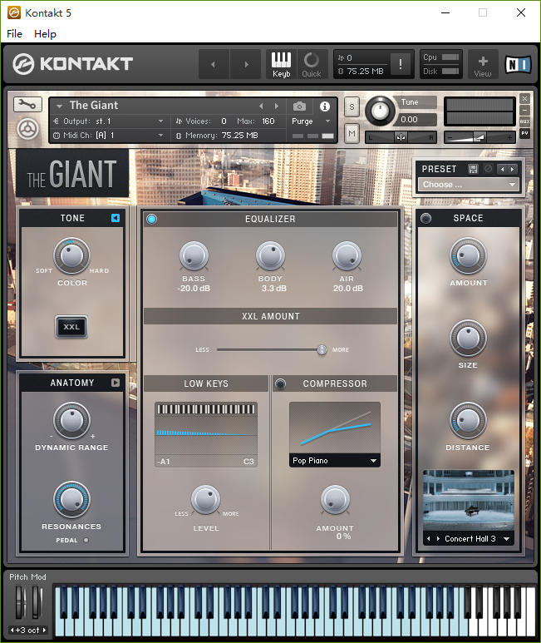Toggle the Resonances Pedal indicator
Screen dimensions: 541x643
(86, 540)
